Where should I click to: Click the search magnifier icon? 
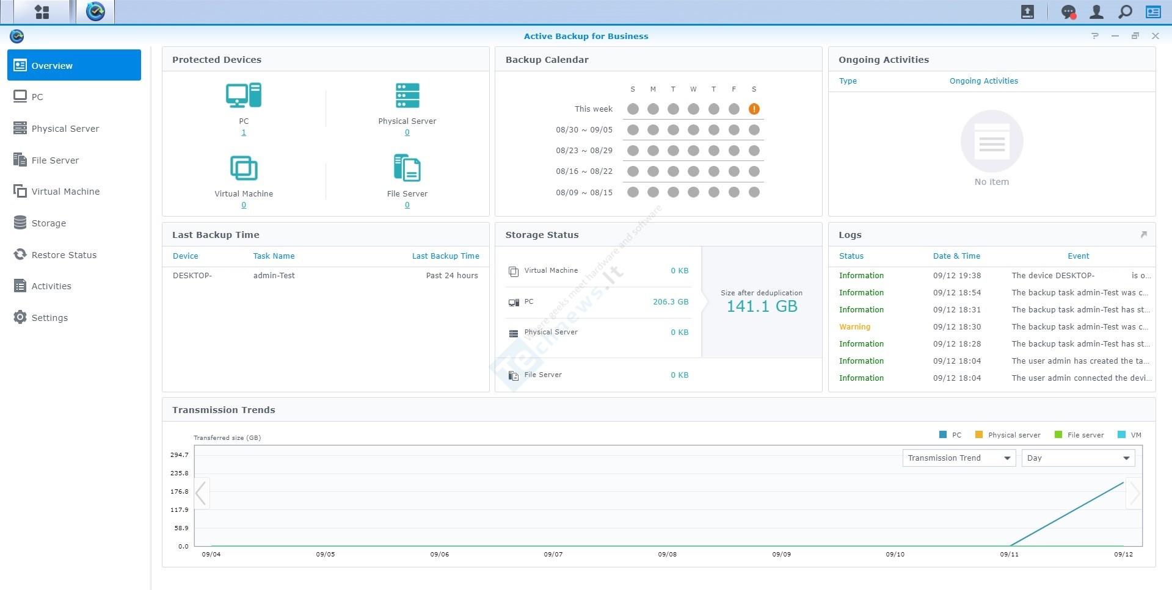tap(1125, 12)
